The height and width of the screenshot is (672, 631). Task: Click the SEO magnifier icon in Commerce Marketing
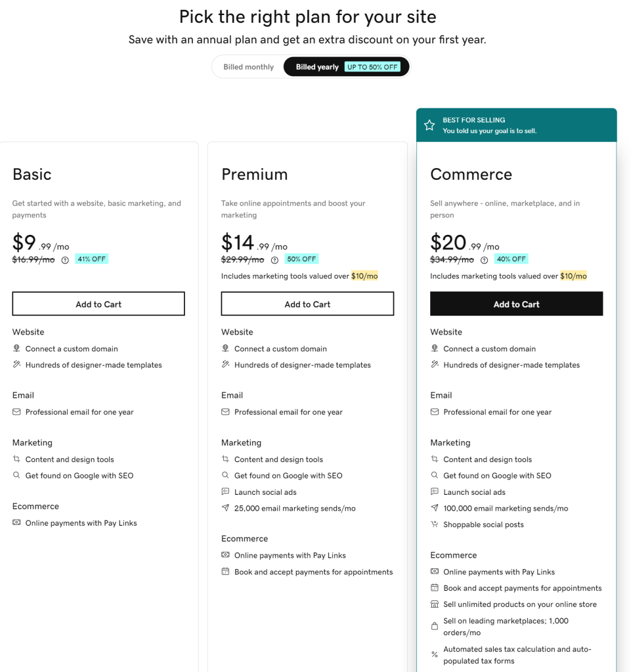434,475
